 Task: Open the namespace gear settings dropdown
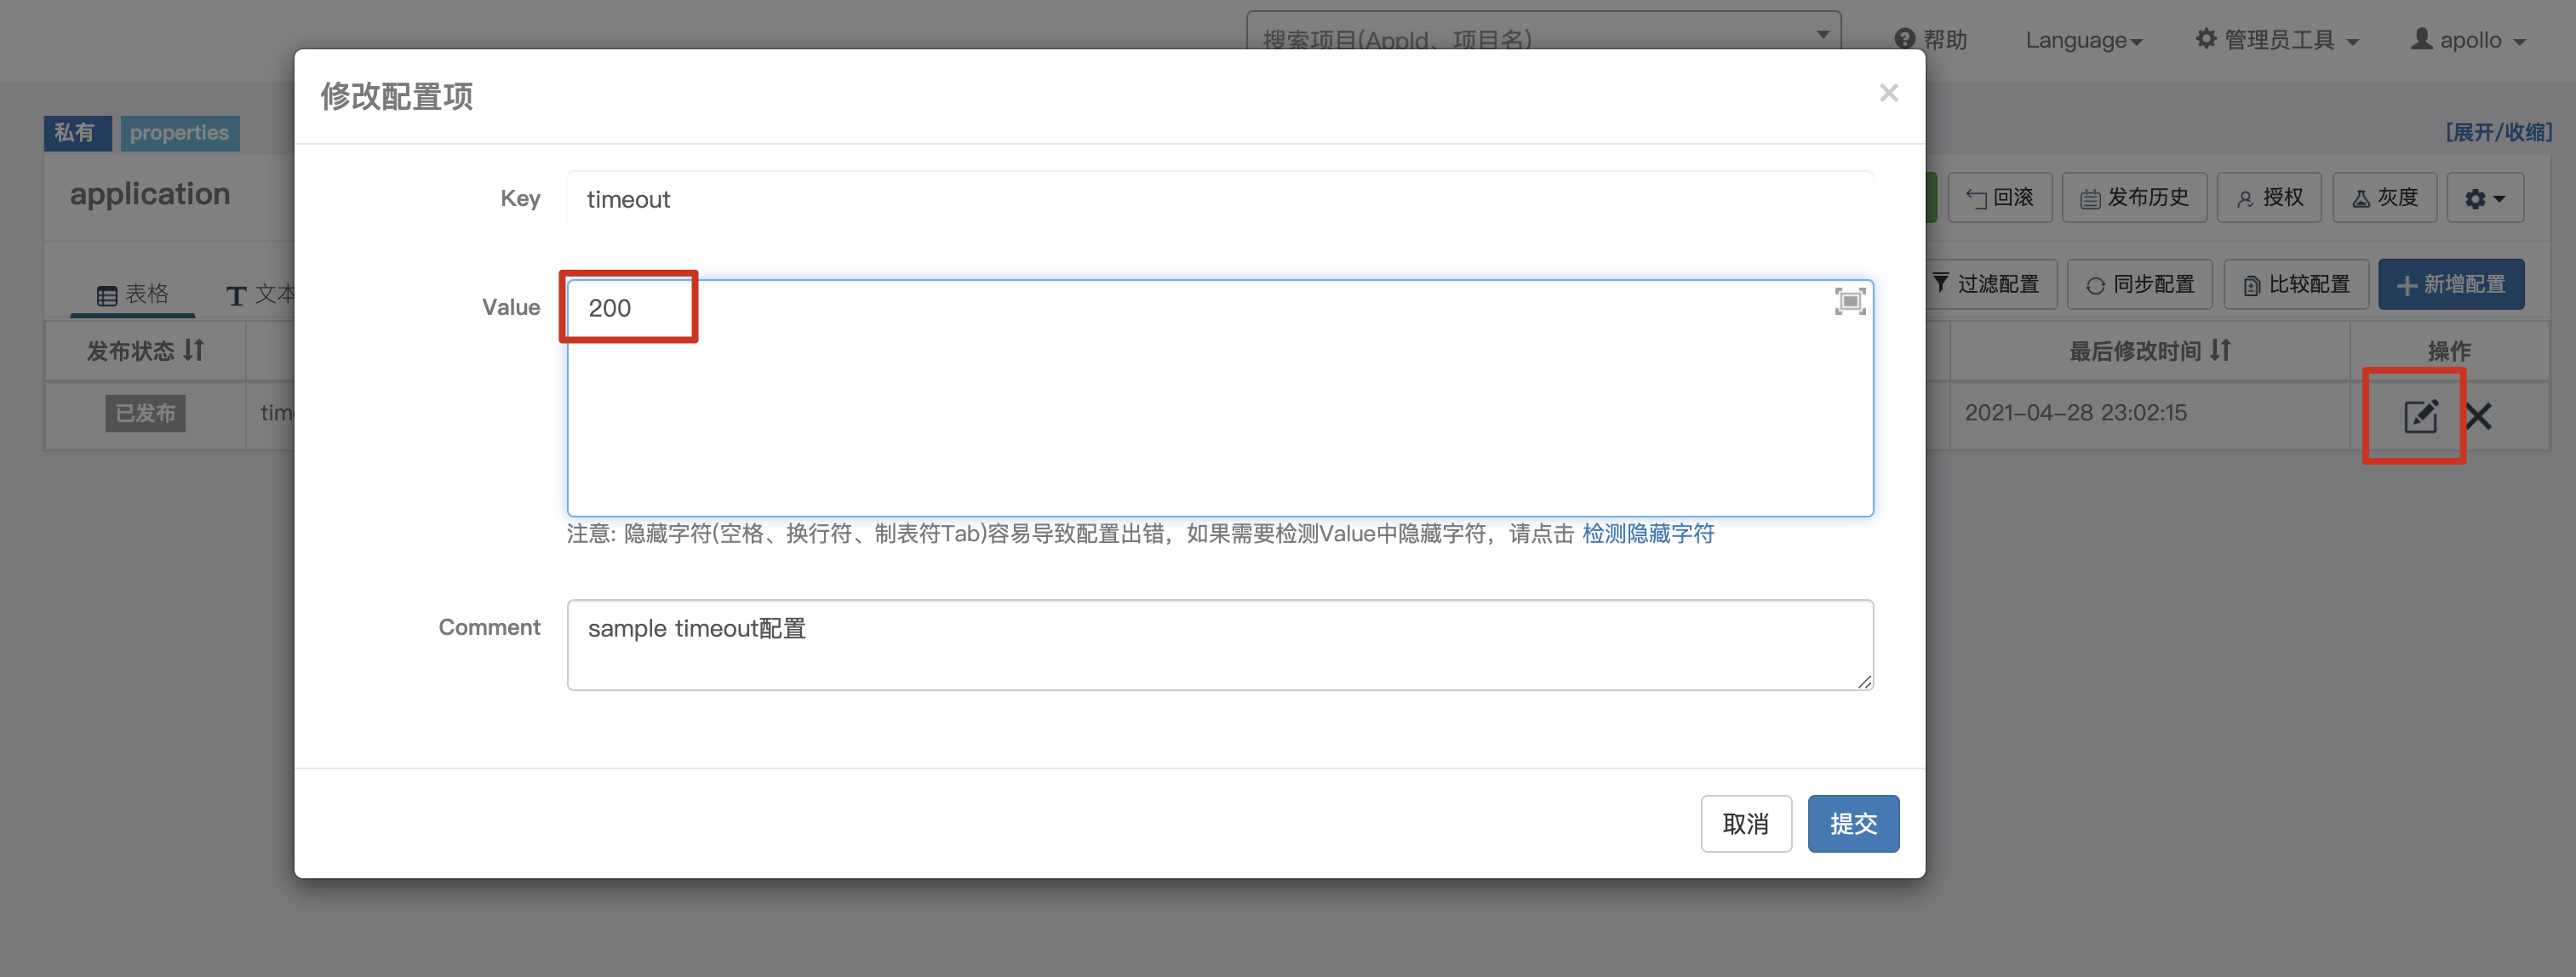(x=2484, y=198)
